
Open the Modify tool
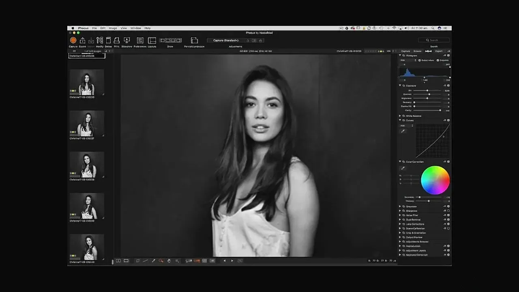point(100,40)
